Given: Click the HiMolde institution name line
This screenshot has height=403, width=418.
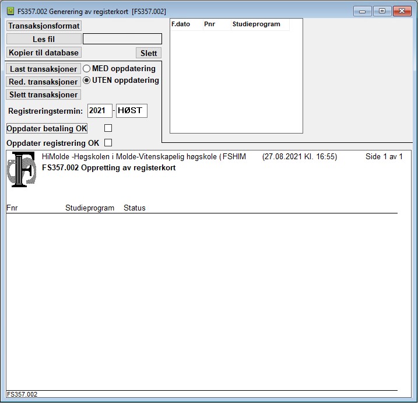Looking at the screenshot, I should pos(144,156).
